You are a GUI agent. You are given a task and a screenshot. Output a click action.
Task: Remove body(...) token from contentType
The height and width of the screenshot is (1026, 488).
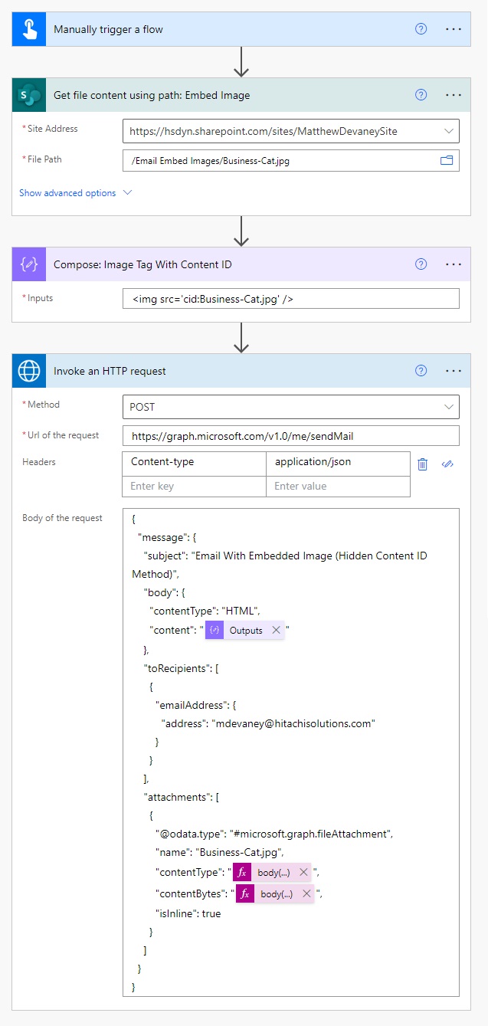click(303, 872)
